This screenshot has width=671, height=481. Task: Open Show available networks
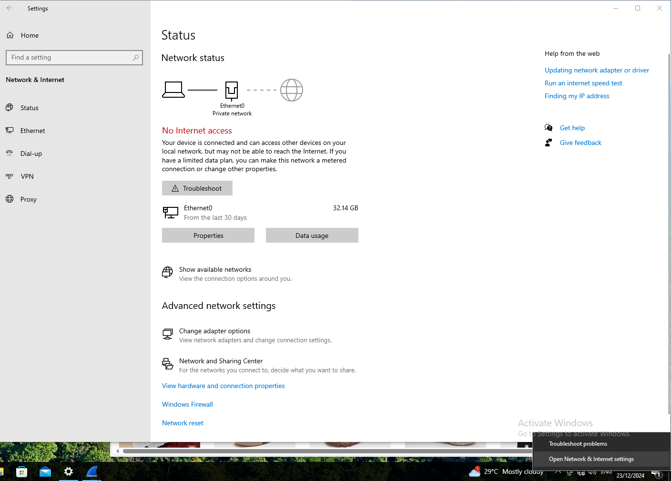[x=215, y=269]
